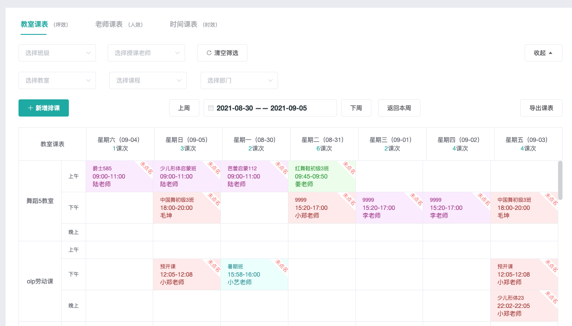Click the 未点名 badge on 少儿形体23
This screenshot has height=326, width=572.
coord(550,297)
